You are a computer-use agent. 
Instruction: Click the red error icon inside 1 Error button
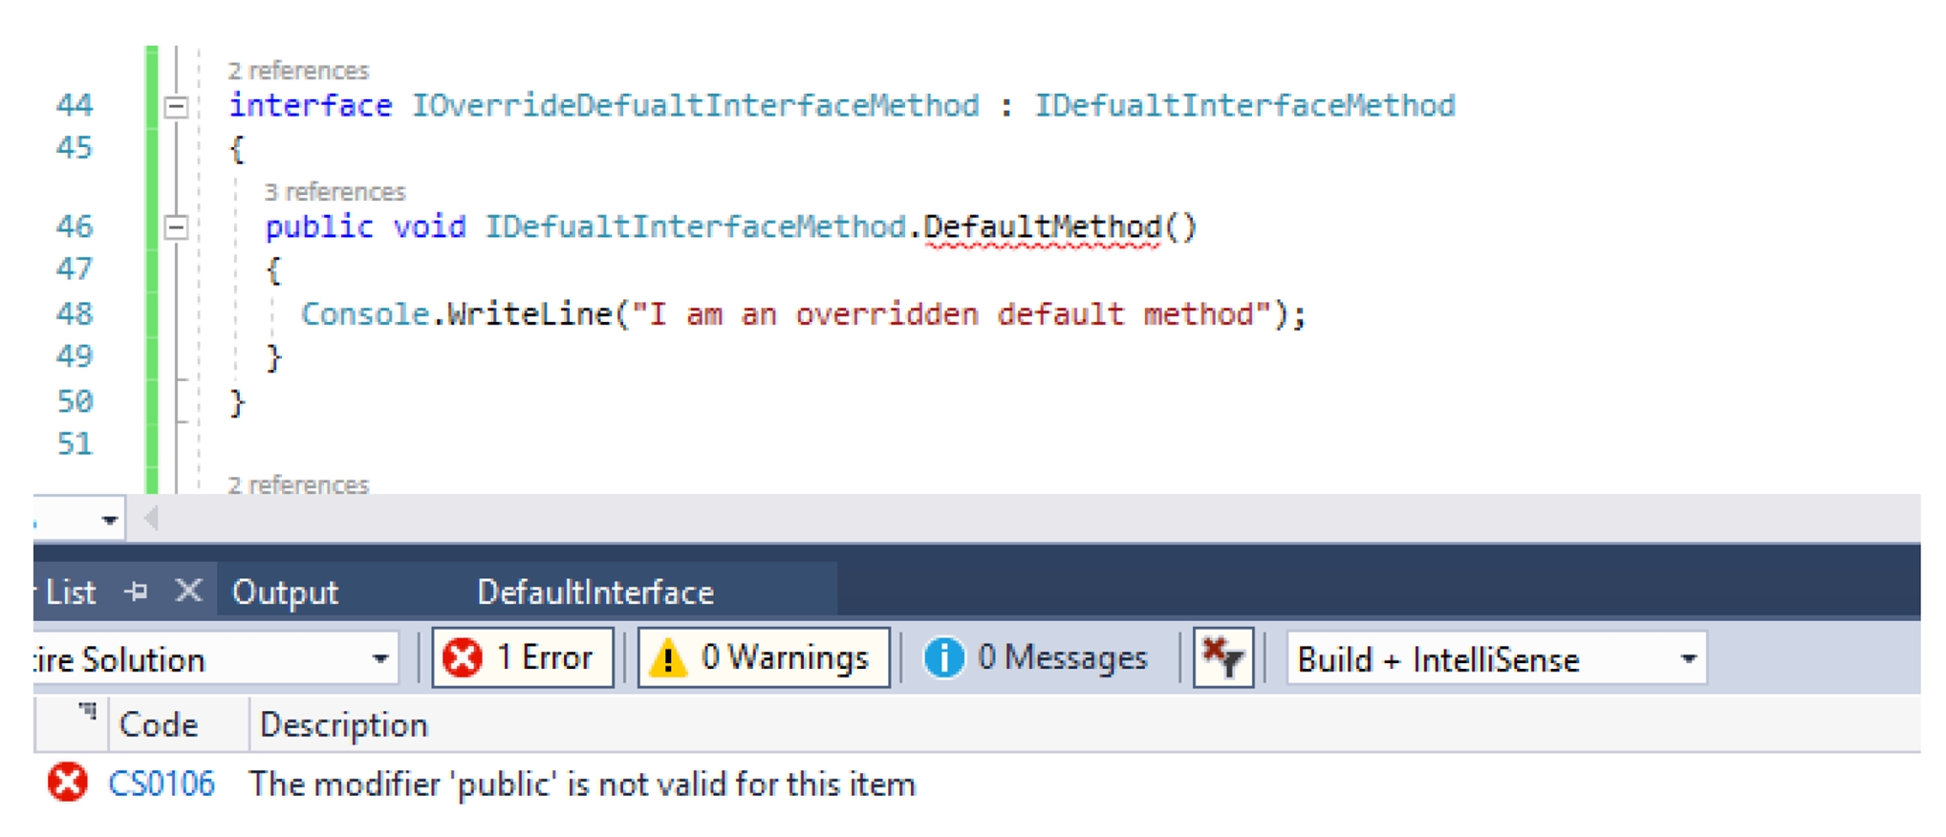(x=464, y=656)
